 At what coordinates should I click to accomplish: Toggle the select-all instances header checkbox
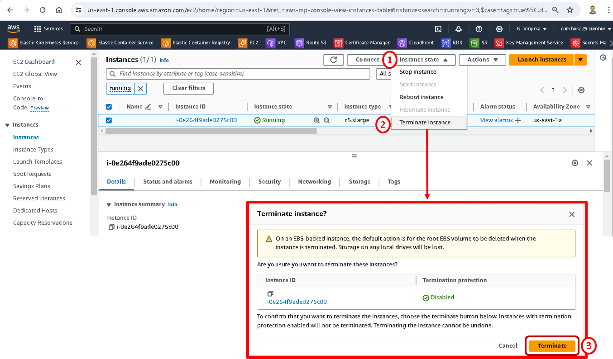[x=109, y=107]
